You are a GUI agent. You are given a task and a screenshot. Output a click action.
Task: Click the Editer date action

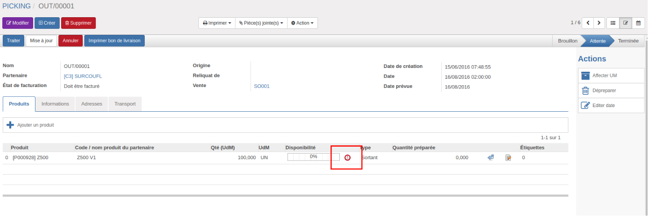coord(612,105)
